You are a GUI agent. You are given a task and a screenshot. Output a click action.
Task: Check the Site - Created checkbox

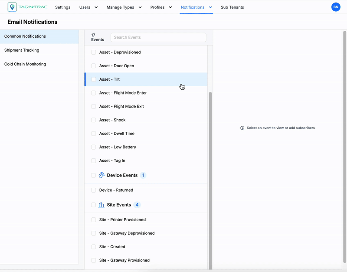click(94, 247)
